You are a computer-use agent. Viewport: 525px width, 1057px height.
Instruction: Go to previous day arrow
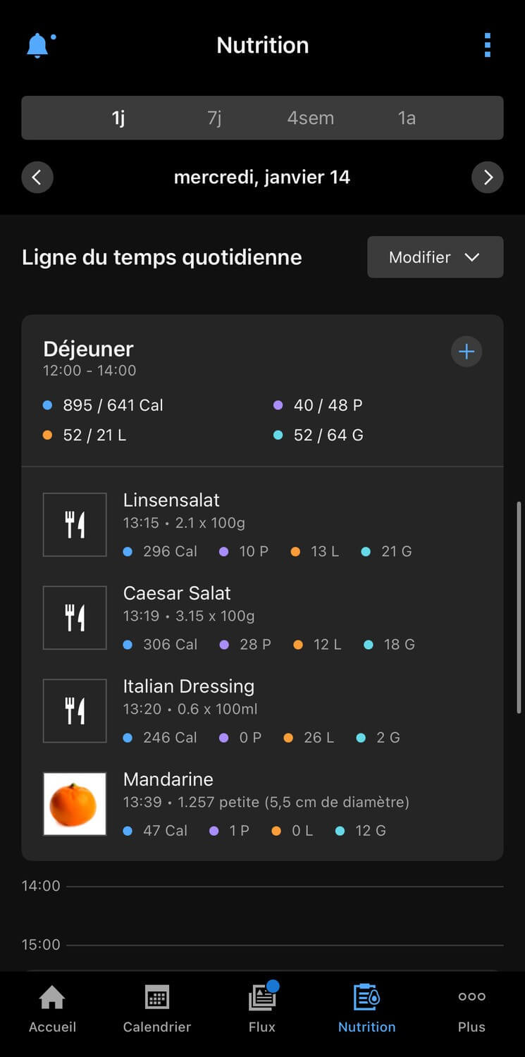[x=37, y=177]
